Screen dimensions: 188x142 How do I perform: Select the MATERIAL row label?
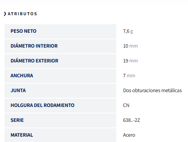pyautogui.click(x=22, y=135)
